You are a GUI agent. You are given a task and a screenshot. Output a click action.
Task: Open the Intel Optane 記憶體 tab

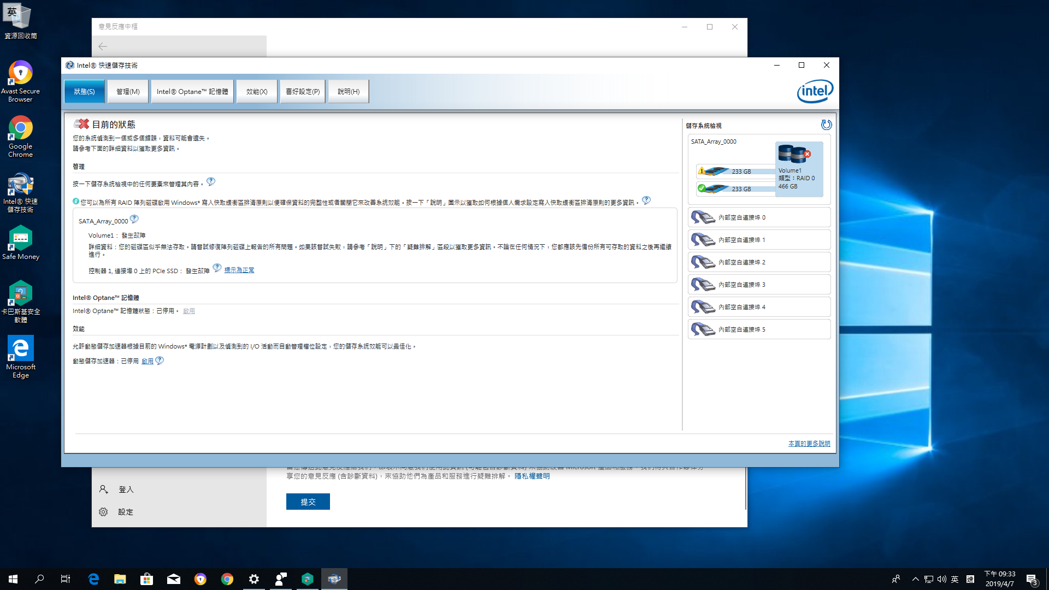(x=192, y=92)
